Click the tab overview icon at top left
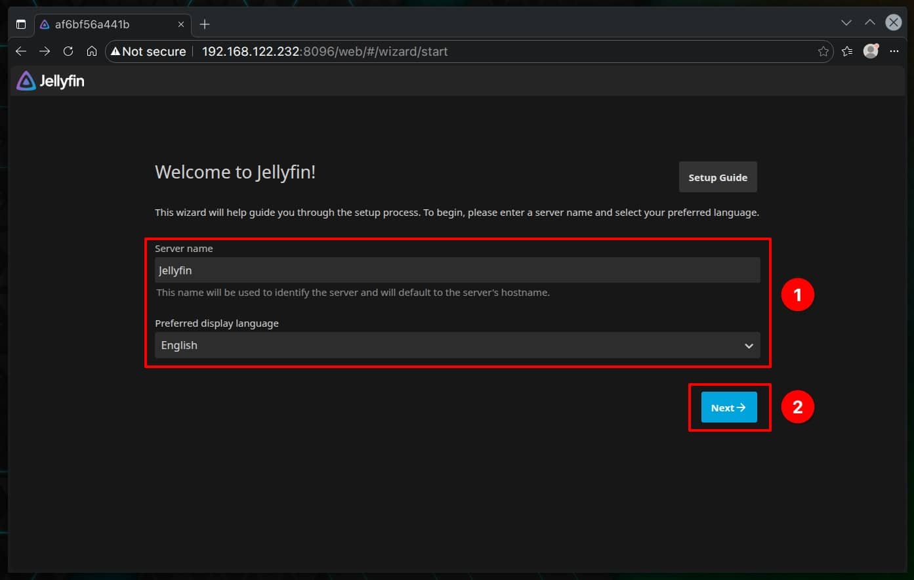The image size is (914, 580). click(x=20, y=24)
